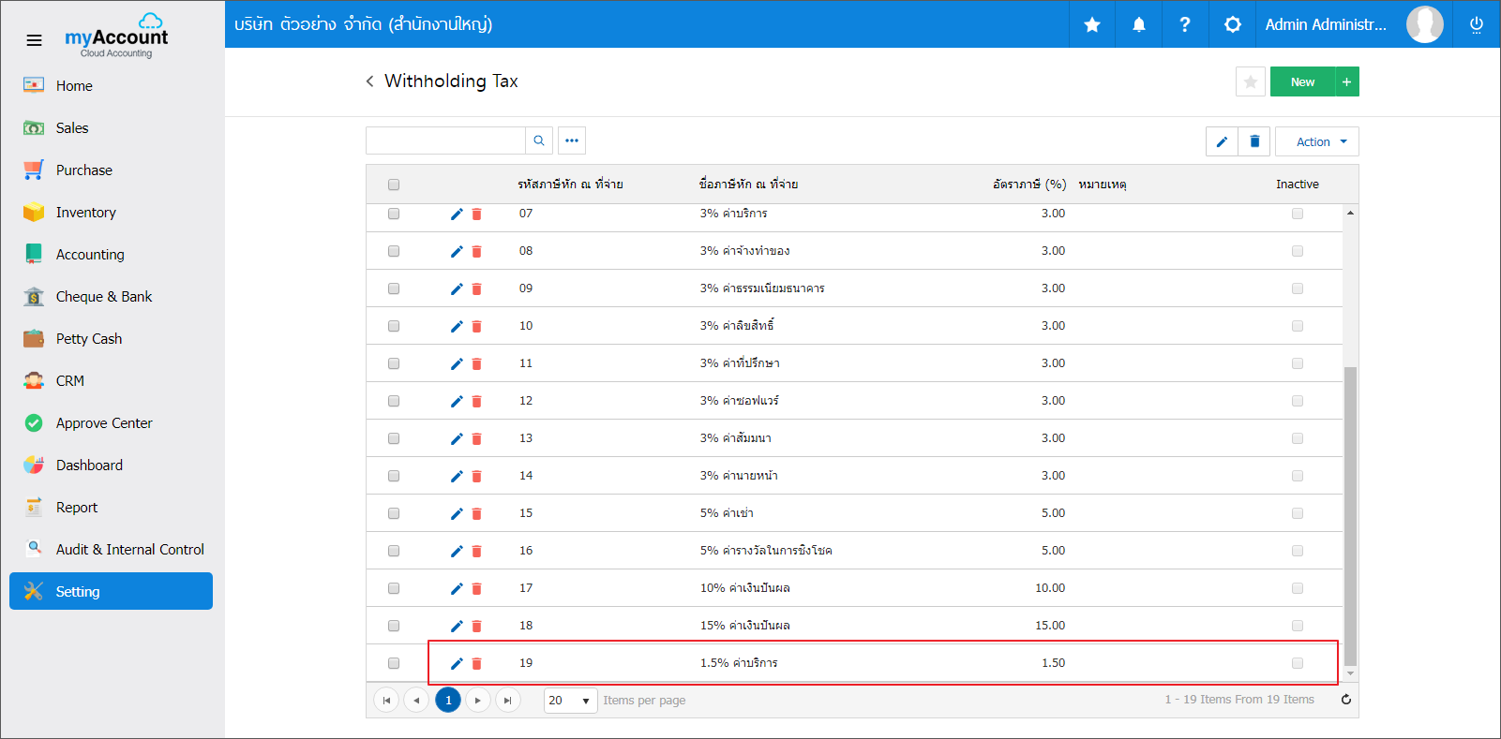Open the Dashboard menu
Viewport: 1501px width, 739px height.
(x=113, y=465)
